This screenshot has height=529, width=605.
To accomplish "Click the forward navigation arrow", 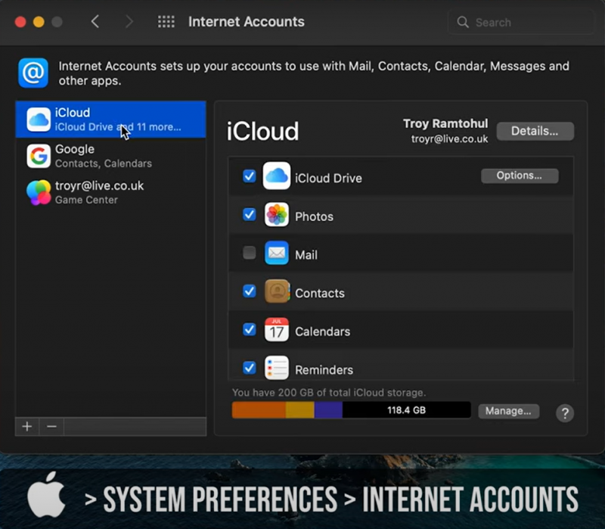I will pyautogui.click(x=129, y=22).
